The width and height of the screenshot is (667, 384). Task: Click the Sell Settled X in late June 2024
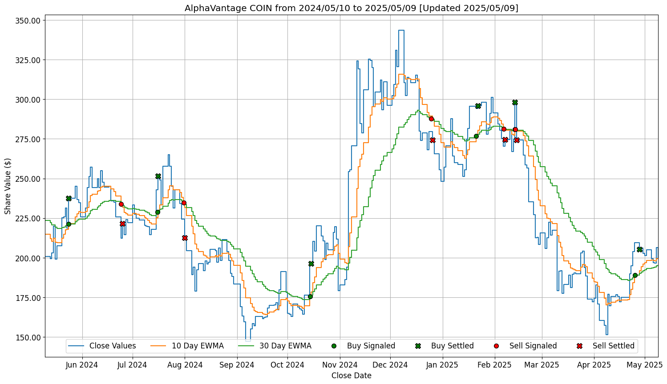(x=122, y=224)
